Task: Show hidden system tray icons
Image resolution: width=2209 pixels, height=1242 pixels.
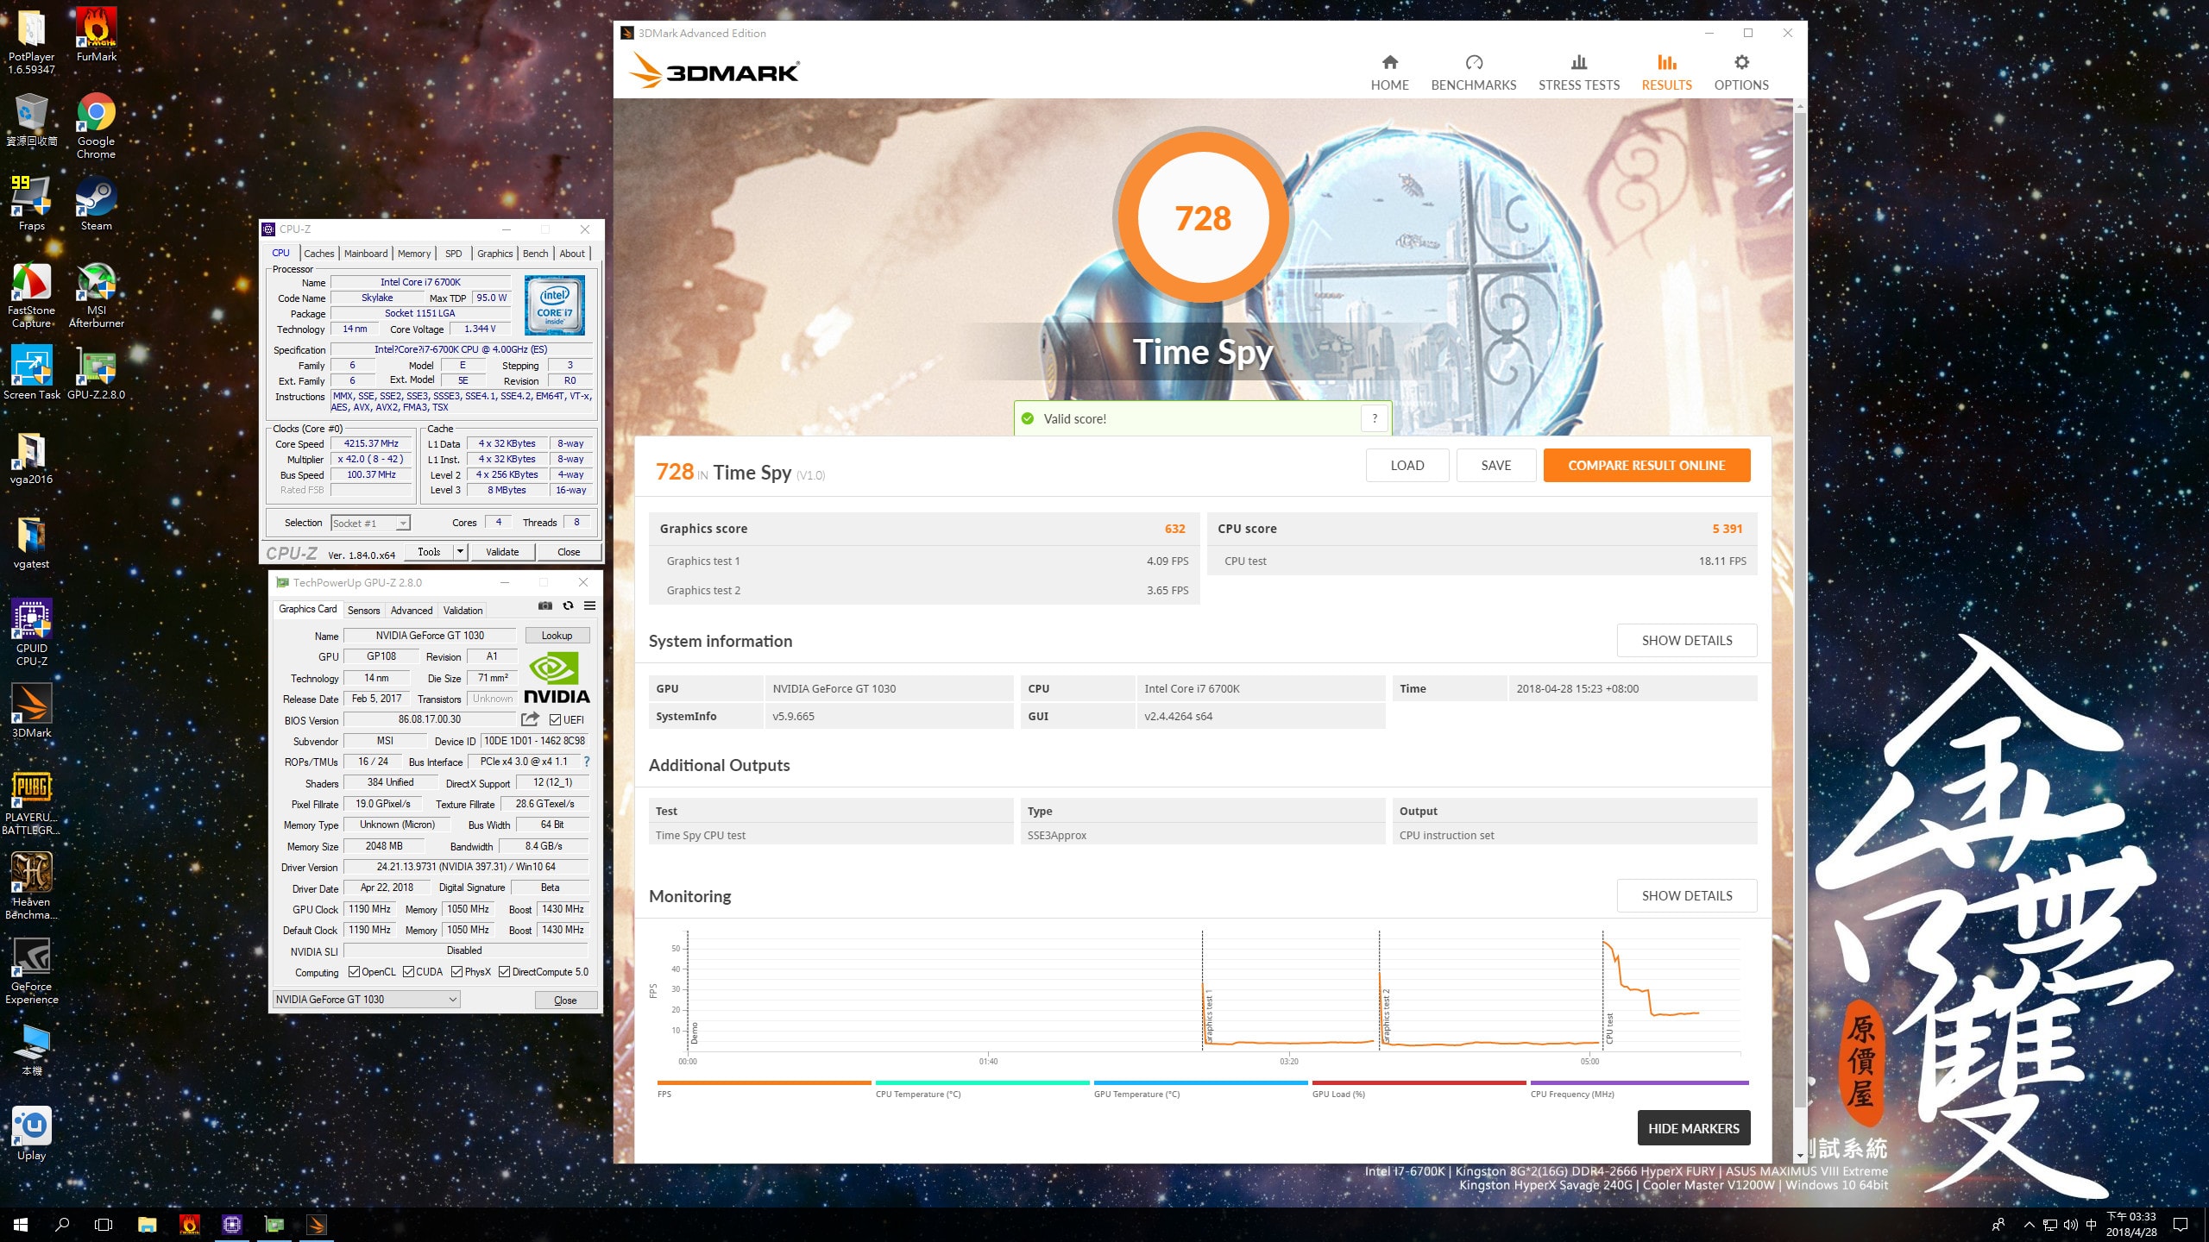Action: 2030,1225
